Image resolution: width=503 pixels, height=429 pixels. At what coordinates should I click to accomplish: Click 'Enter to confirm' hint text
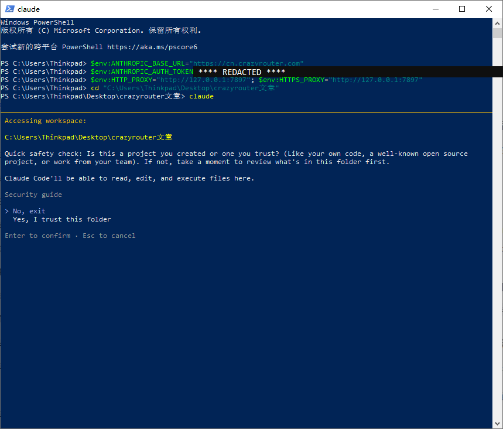[x=37, y=236]
